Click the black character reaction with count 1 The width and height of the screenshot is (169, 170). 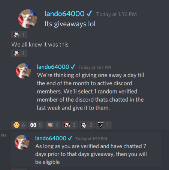(103, 125)
